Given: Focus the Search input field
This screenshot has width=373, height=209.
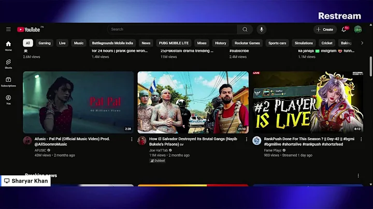Looking at the screenshot, I should (173, 29).
